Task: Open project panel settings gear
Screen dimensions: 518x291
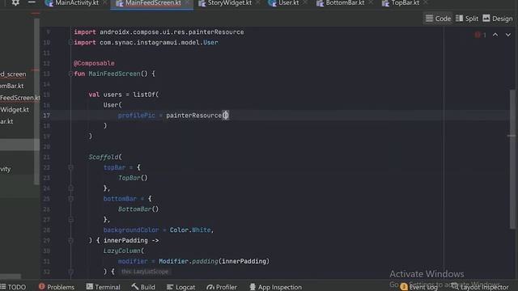Action: coord(15,2)
